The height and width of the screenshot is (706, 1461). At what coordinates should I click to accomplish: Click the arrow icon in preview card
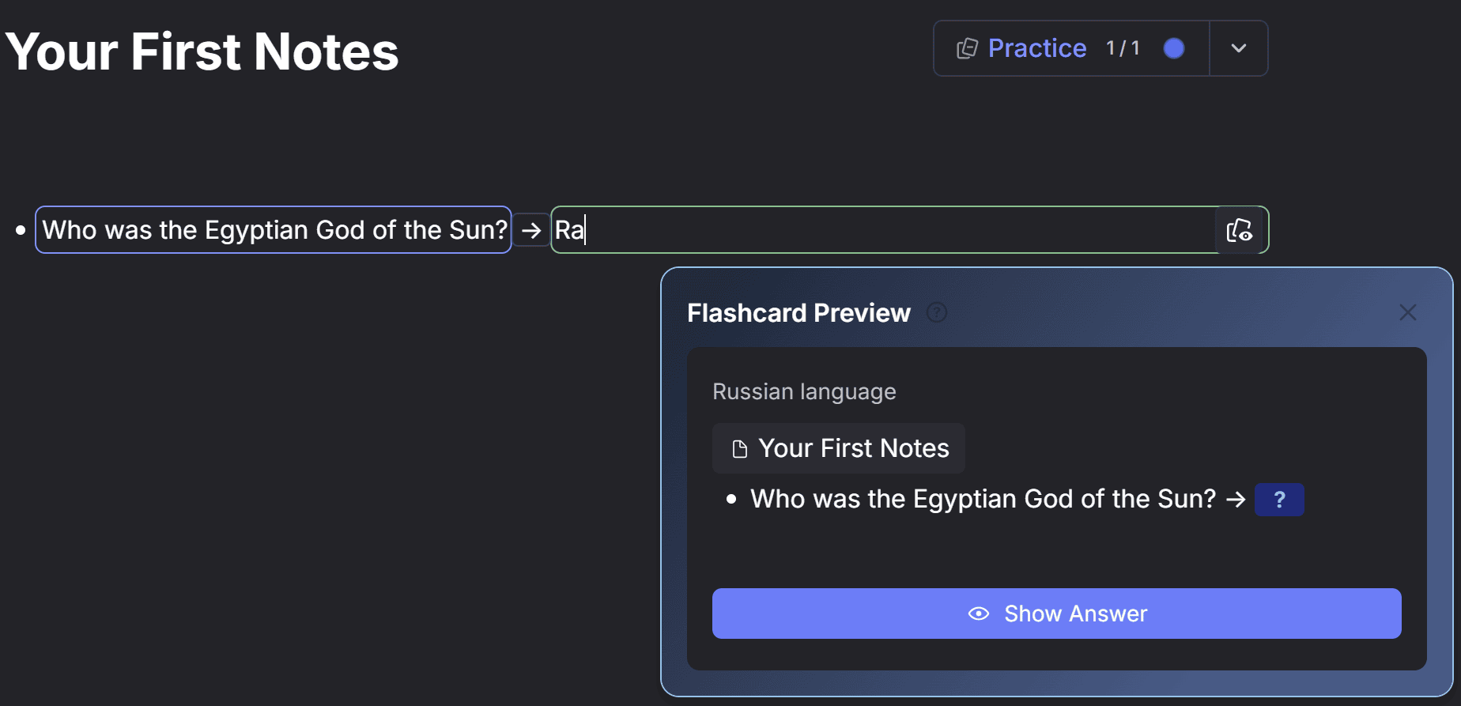coord(1236,500)
